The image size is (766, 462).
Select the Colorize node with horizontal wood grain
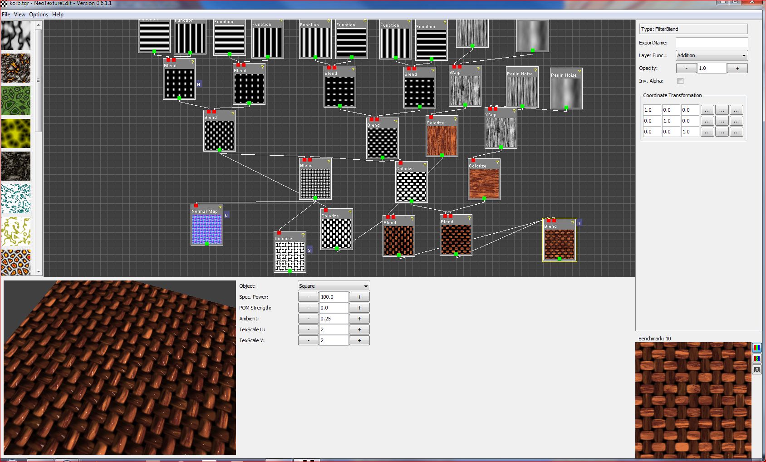pos(484,179)
